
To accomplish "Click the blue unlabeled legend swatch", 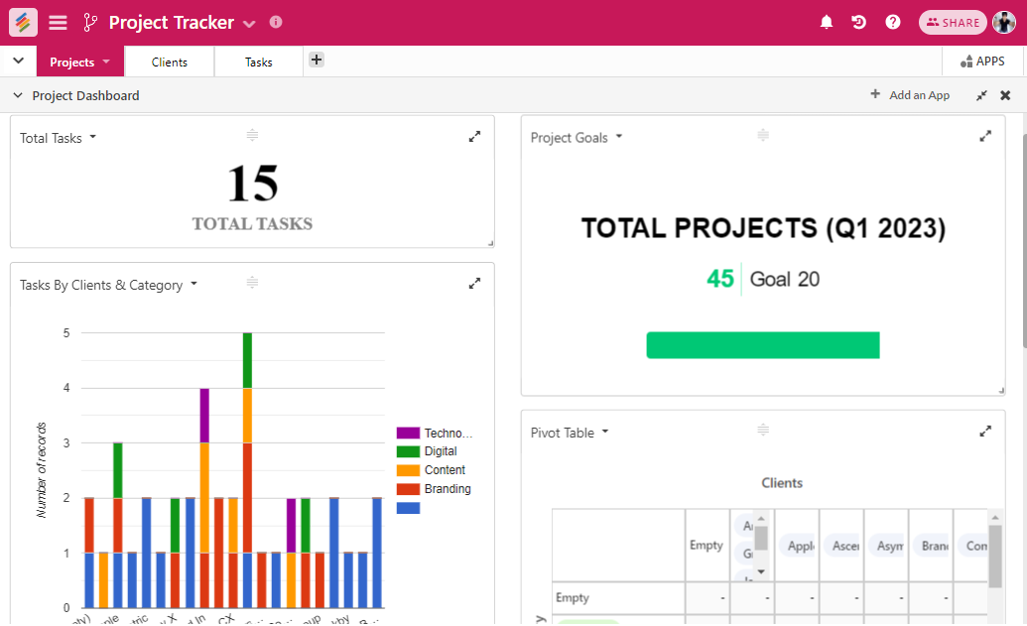I will (408, 508).
